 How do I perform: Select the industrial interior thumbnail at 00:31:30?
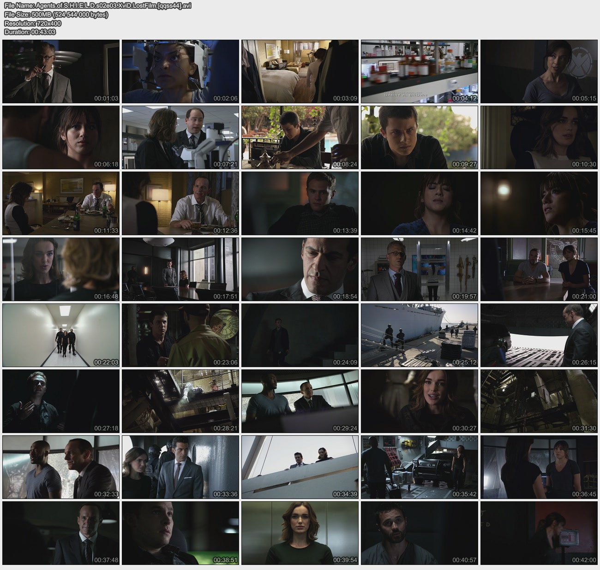[x=539, y=401]
